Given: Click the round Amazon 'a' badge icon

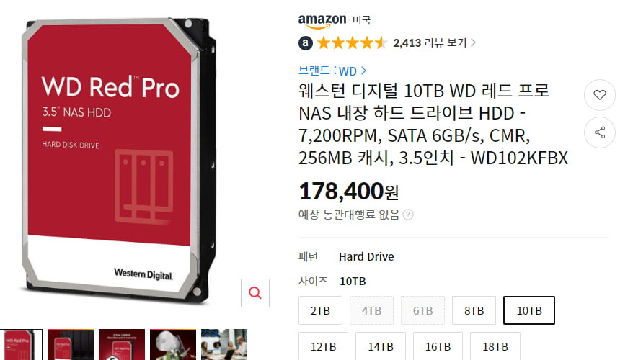Looking at the screenshot, I should (x=306, y=43).
